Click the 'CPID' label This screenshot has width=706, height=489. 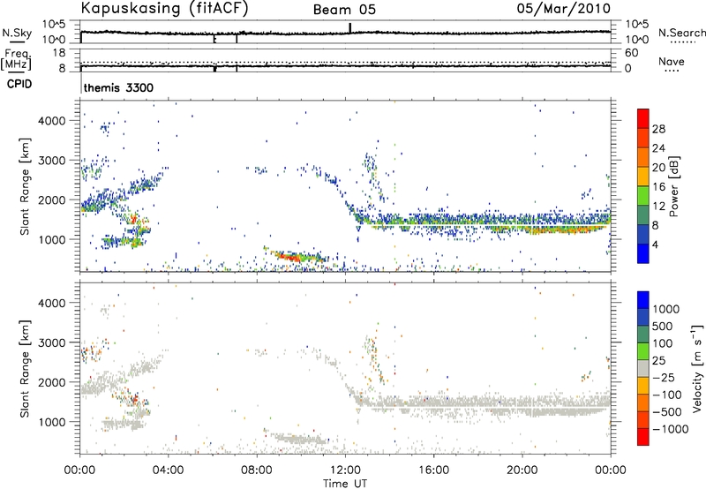click(x=19, y=84)
